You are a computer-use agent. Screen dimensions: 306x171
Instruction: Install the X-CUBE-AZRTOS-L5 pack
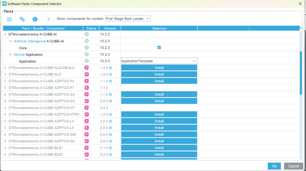click(159, 128)
